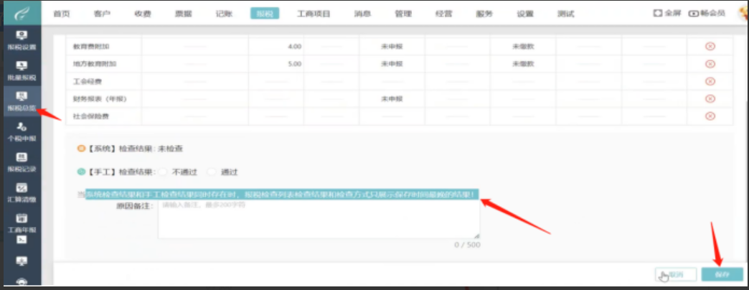The image size is (749, 290).
Task: Open 报税记录 sidebar item
Action: point(22,162)
